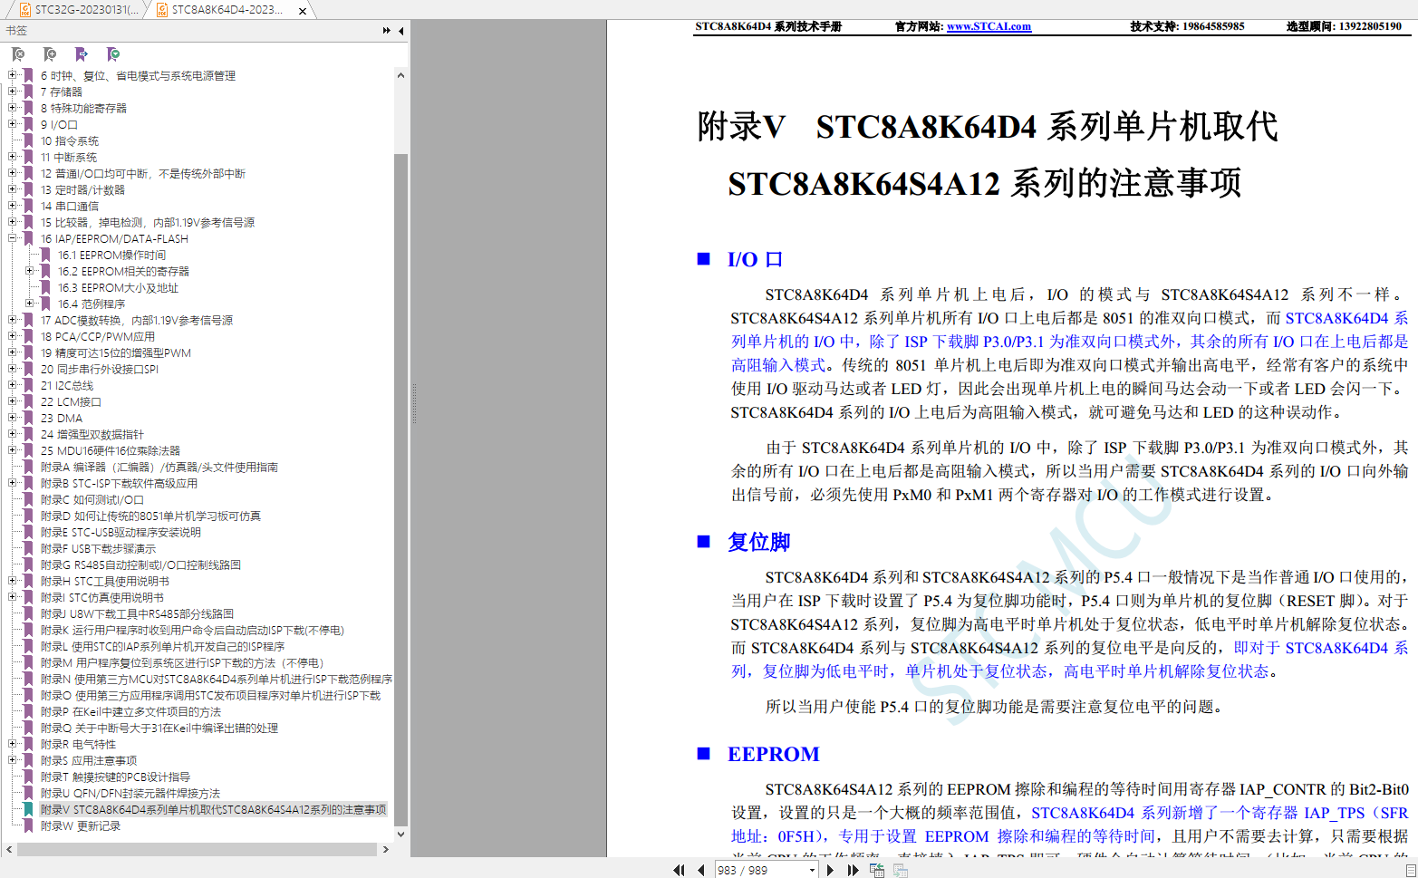Click the bookmarks horizontal scroll right arrow
Viewport: 1418px width, 878px height.
pos(386,849)
